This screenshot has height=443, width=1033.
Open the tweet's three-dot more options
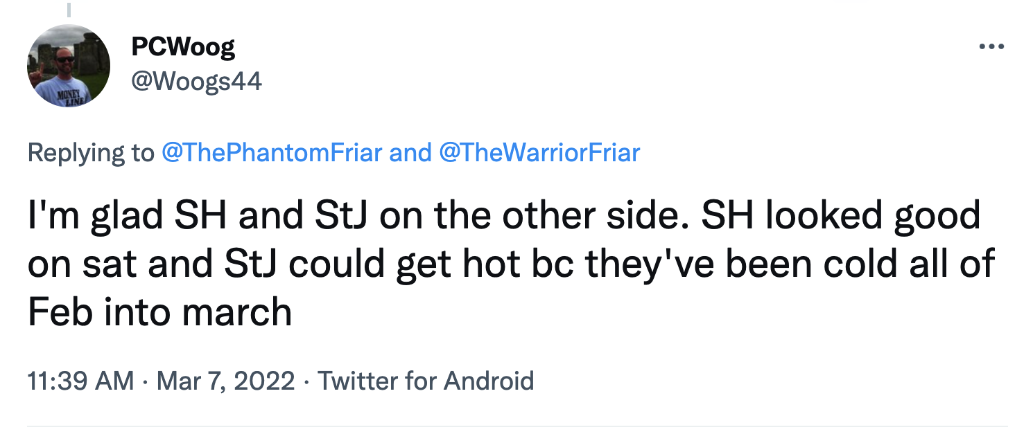pos(991,47)
